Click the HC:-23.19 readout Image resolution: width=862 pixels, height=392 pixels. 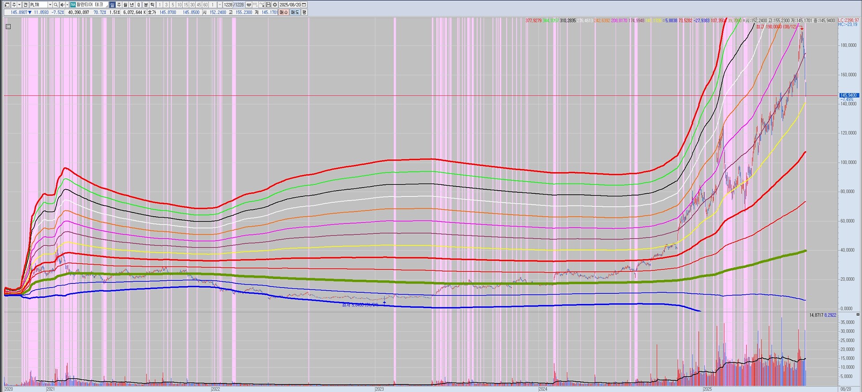click(848, 24)
